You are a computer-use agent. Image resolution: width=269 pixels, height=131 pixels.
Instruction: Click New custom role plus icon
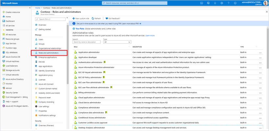(73, 18)
